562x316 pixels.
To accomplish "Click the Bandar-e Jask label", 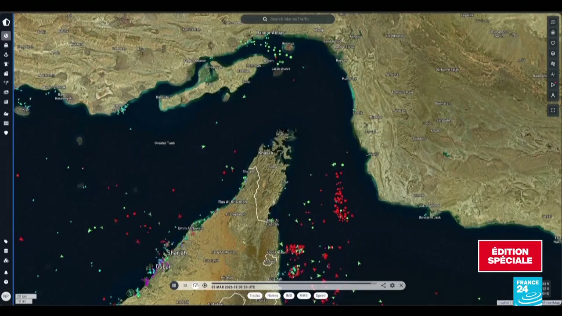I will (429, 217).
